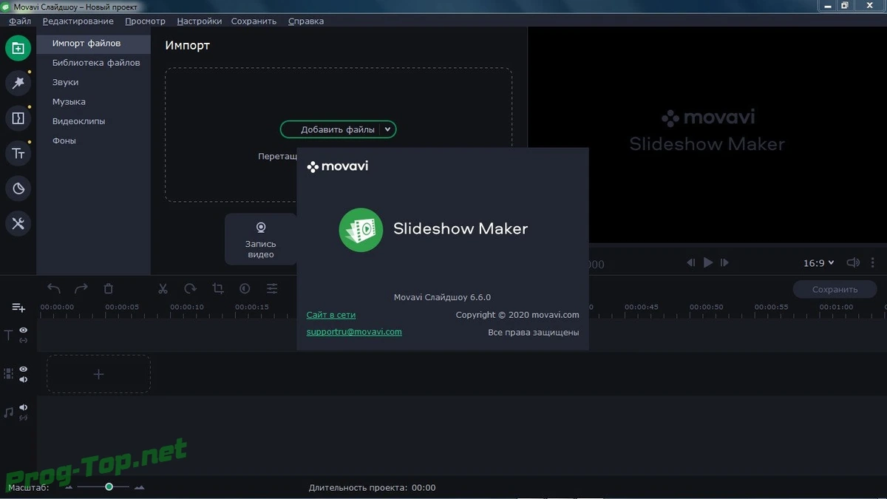This screenshot has width=887, height=499.
Task: Click the Запись видео button
Action: pyautogui.click(x=261, y=239)
